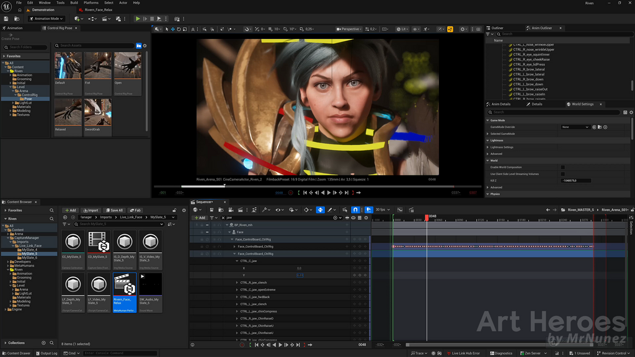Screen dimensions: 635x357
Task: Expand the Lightmass Settings row
Action: pyautogui.click(x=487, y=148)
